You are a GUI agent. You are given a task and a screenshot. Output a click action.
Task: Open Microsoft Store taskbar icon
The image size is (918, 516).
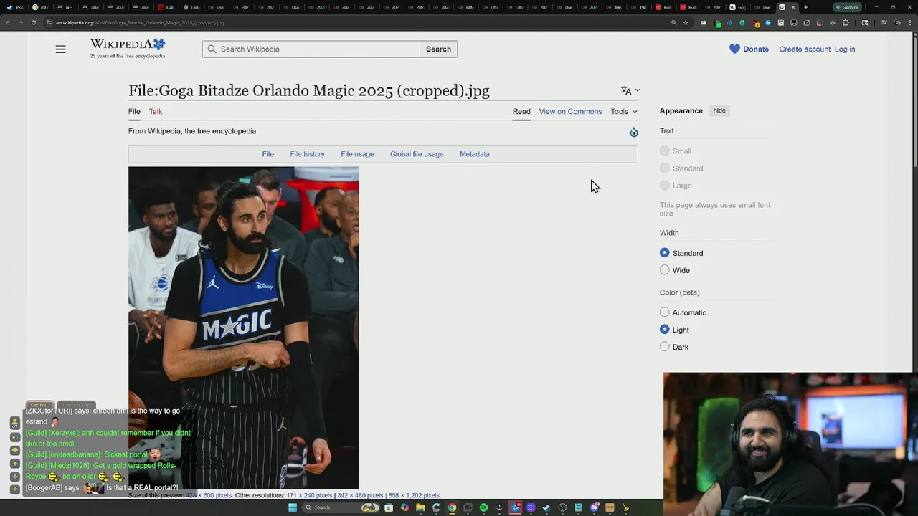pyautogui.click(x=388, y=507)
